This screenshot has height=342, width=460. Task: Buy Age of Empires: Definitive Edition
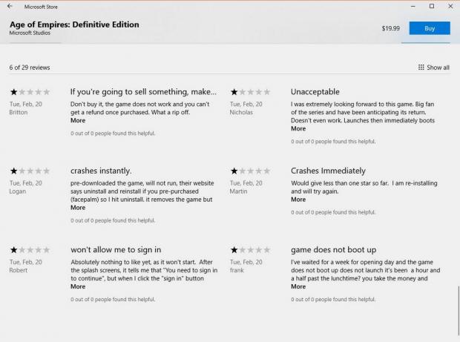click(429, 28)
